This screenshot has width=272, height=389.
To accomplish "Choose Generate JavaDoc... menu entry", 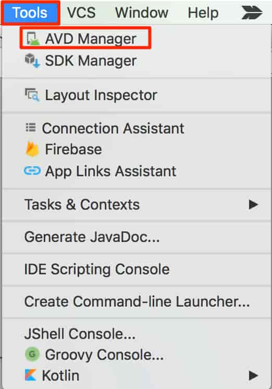I will point(137,237).
